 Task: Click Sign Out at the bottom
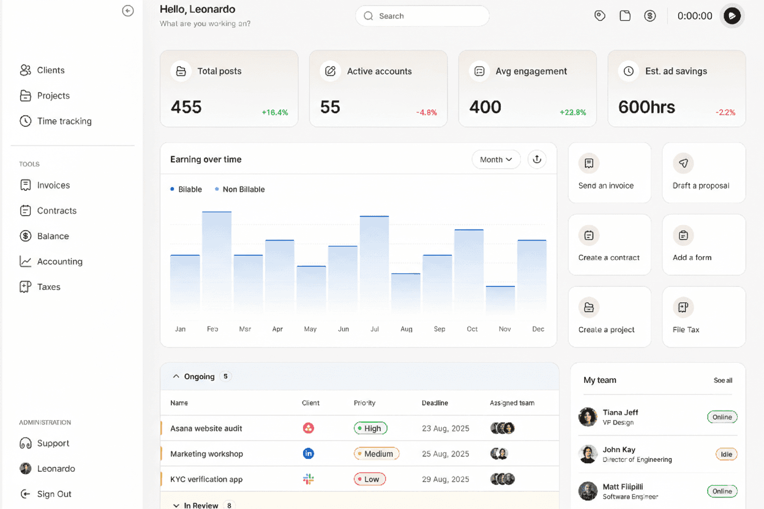click(x=55, y=494)
